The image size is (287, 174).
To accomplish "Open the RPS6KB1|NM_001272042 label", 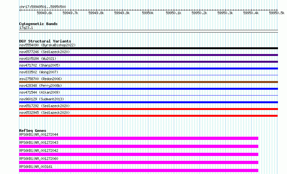I will [39, 151].
